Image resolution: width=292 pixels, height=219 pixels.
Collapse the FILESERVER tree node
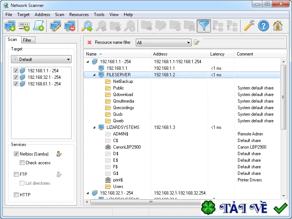click(x=94, y=75)
